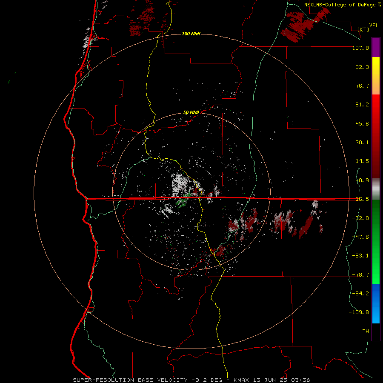This screenshot has width=383, height=383.
Task: Pick the blue segment of the velocity color bar
Action: [376, 303]
